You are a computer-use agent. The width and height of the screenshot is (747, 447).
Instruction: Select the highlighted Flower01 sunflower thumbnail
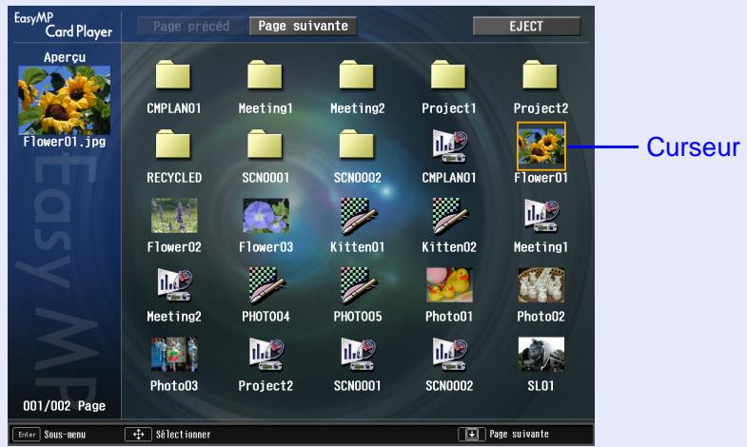[541, 146]
